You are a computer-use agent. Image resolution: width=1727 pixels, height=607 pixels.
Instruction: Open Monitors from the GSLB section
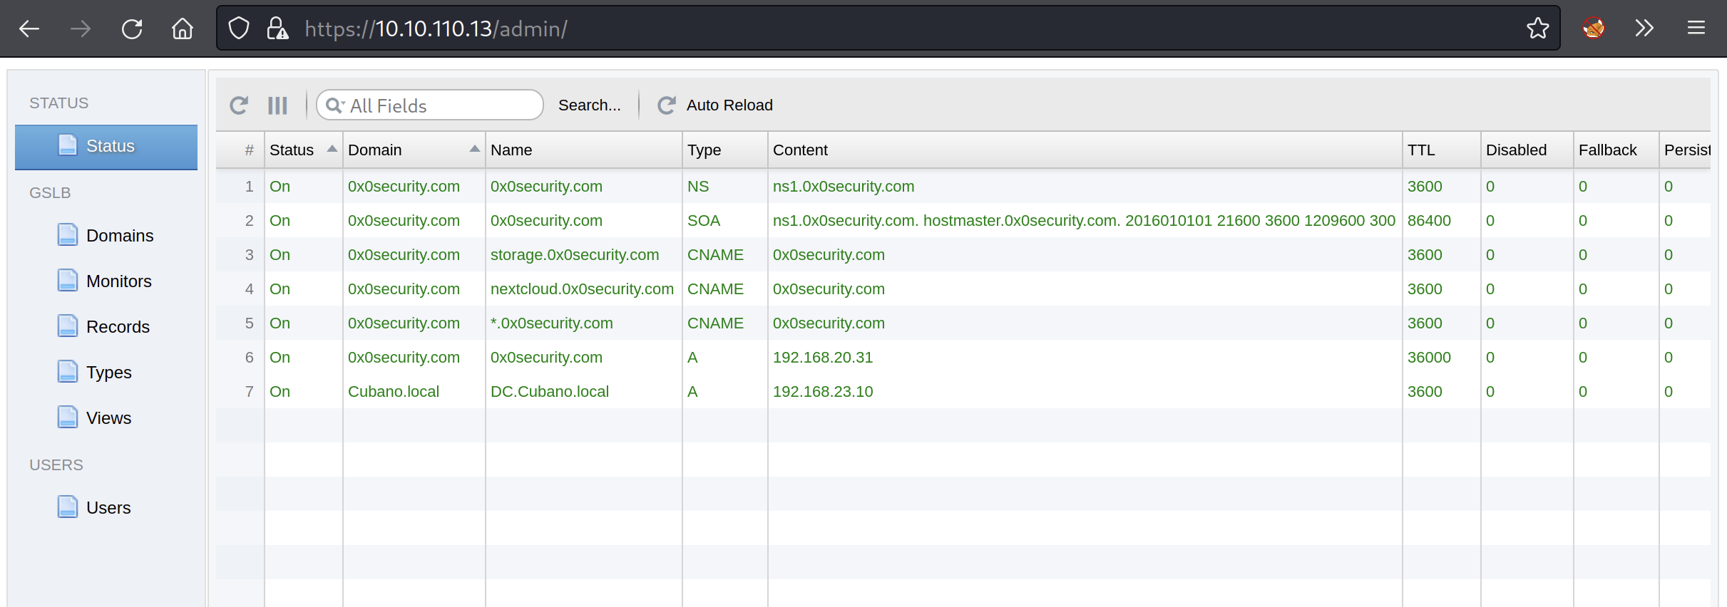(x=118, y=281)
